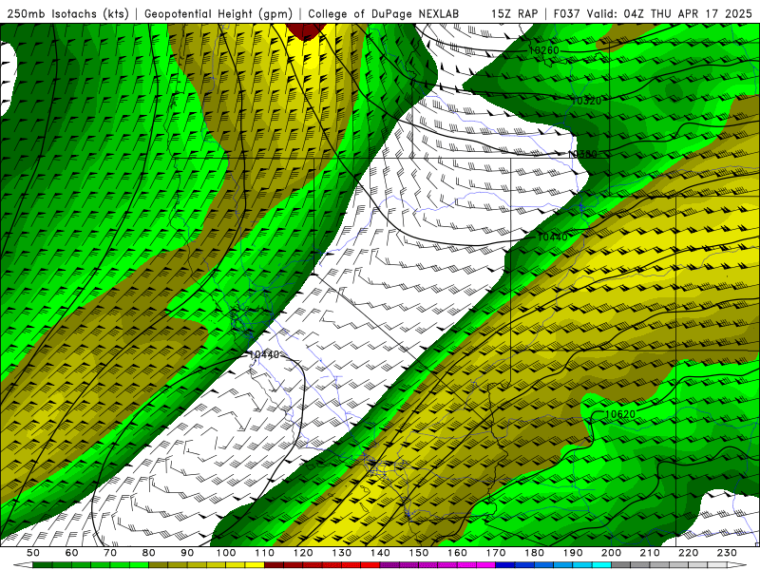Pick the dark red swatch after bright yellow
Screen dimensions: 760x570
[274, 565]
